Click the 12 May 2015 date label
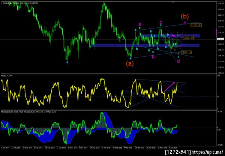 tap(162, 147)
